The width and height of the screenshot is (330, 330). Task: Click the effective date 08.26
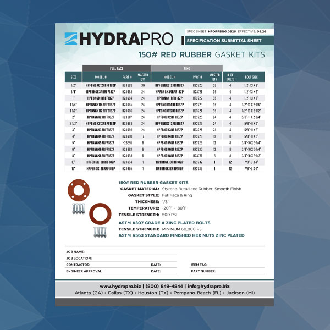tap(262, 31)
